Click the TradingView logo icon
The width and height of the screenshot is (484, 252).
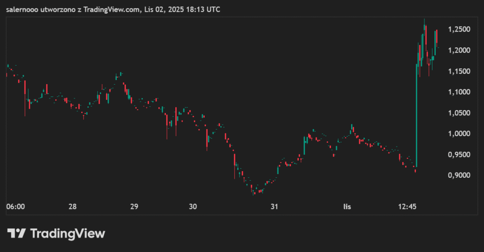pyautogui.click(x=16, y=233)
